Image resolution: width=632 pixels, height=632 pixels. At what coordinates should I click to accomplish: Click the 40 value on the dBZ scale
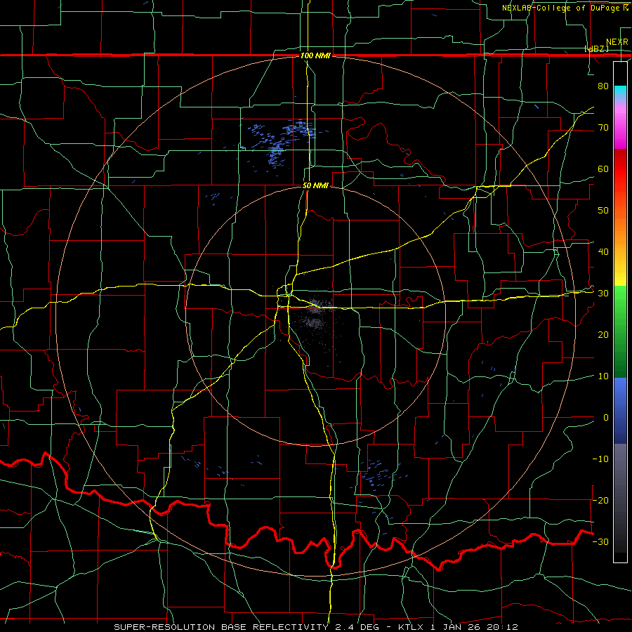point(603,252)
